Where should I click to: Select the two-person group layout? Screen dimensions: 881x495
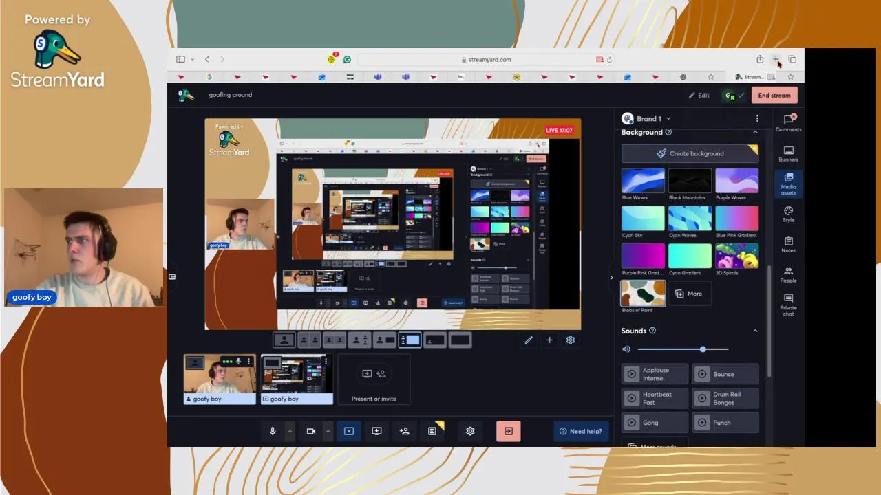335,340
